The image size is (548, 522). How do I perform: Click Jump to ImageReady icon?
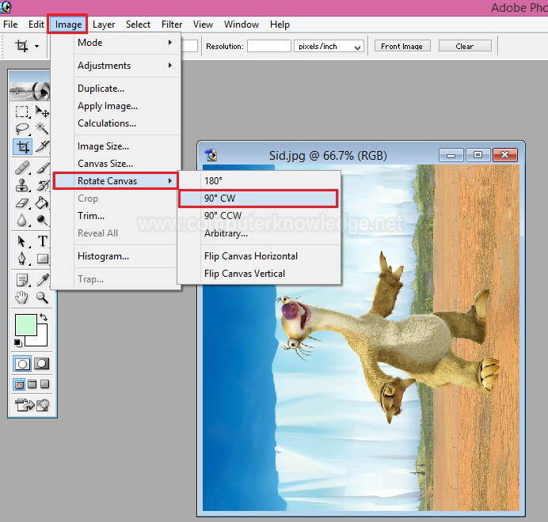click(x=32, y=405)
